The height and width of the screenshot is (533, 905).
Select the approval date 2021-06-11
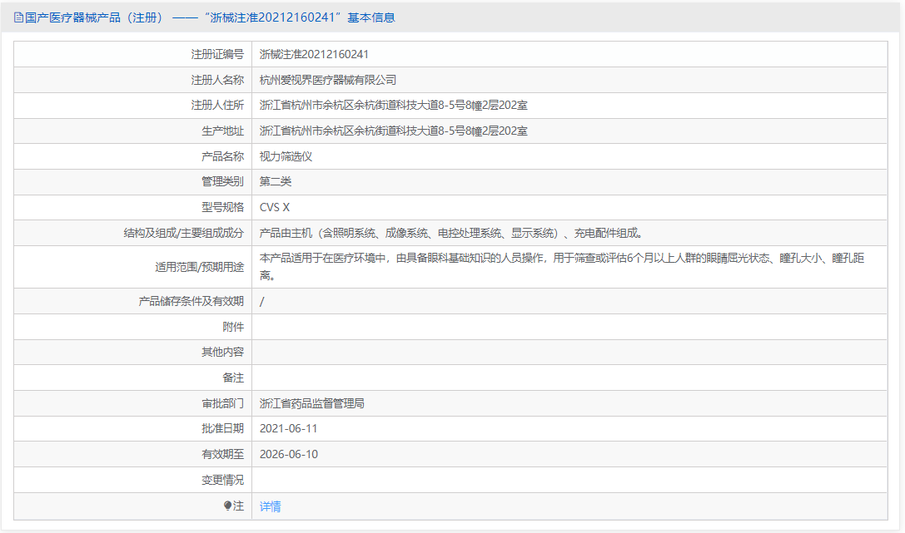pyautogui.click(x=294, y=428)
